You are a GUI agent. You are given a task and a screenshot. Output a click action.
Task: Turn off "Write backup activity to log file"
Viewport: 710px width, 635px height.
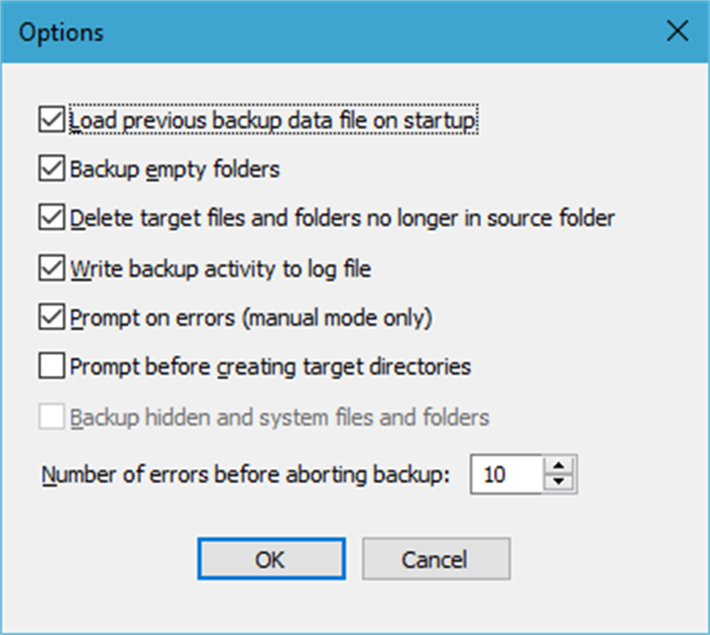coord(51,268)
